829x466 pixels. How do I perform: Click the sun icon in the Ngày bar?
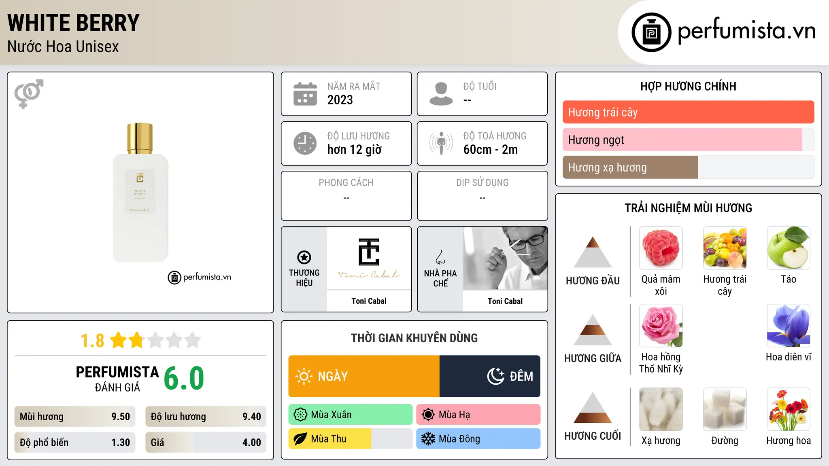coord(304,376)
